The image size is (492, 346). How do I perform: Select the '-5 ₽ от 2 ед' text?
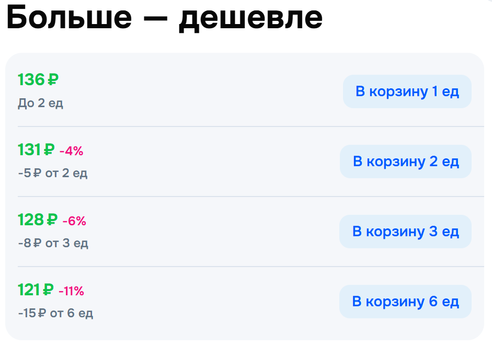point(52,173)
